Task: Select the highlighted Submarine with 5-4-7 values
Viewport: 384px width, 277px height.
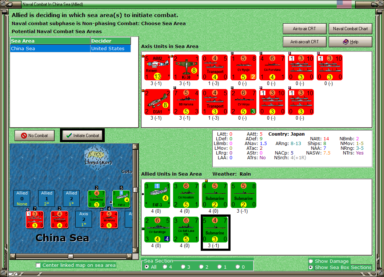Action: 215,229
